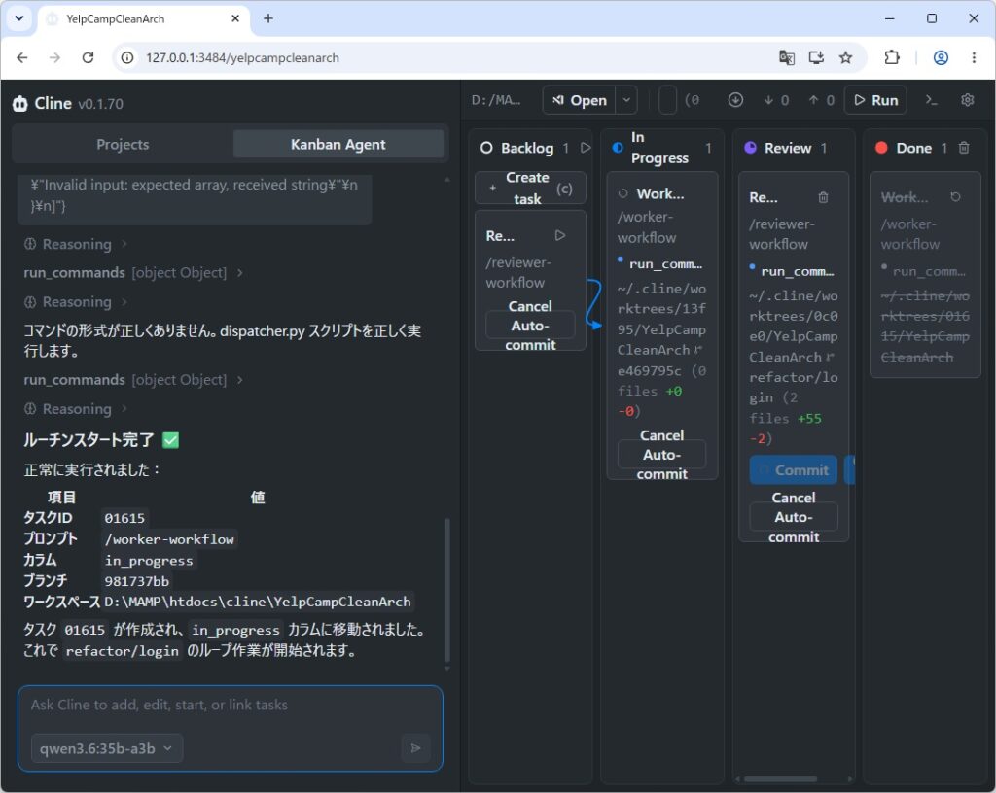Screen dimensions: 996x793
Task: Cancel Auto-commit on the Review card
Action: [x=794, y=517]
